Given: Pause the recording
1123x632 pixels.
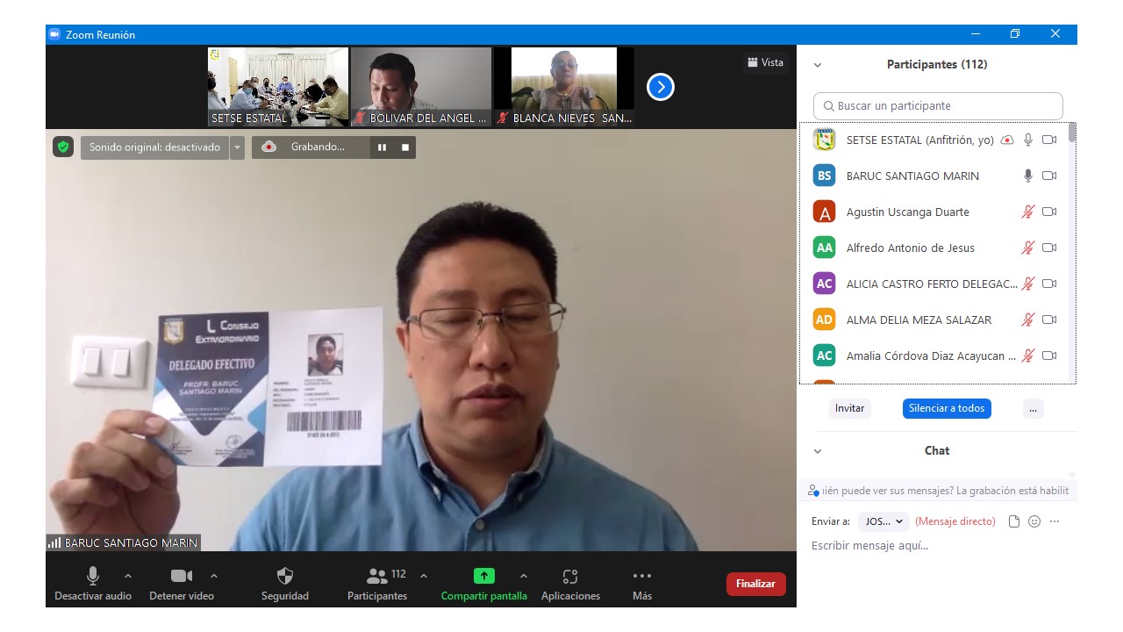Looking at the screenshot, I should tap(382, 147).
